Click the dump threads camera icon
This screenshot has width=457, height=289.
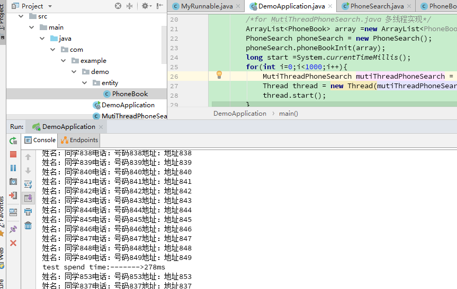13,182
